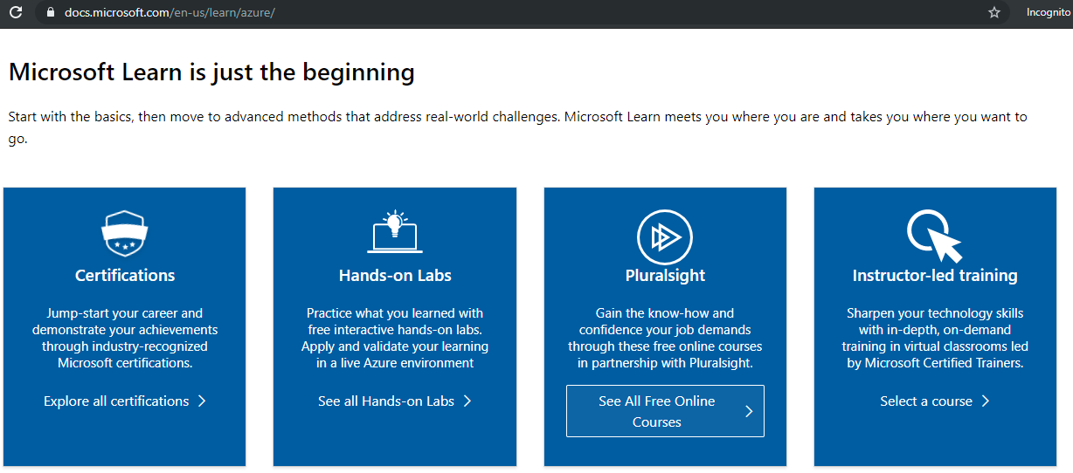Click the Pluralsight card heading
The height and width of the screenshot is (473, 1073).
(x=665, y=276)
